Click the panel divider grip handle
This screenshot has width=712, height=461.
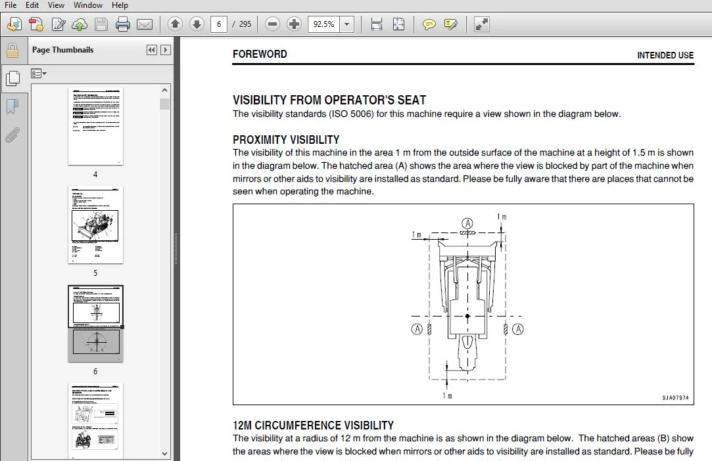tap(176, 248)
